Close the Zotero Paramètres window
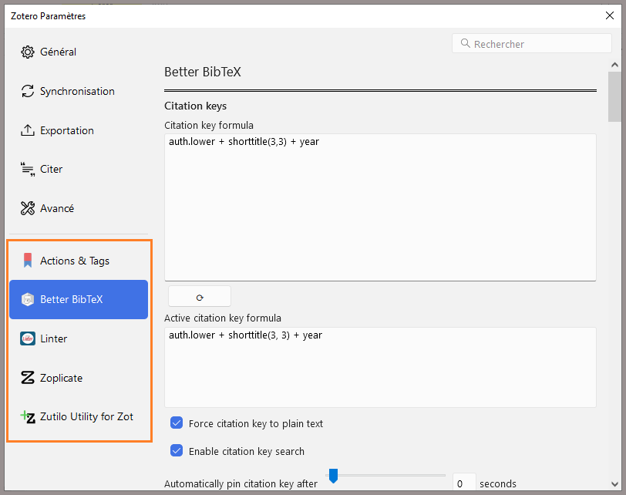This screenshot has height=495, width=626. pos(610,15)
